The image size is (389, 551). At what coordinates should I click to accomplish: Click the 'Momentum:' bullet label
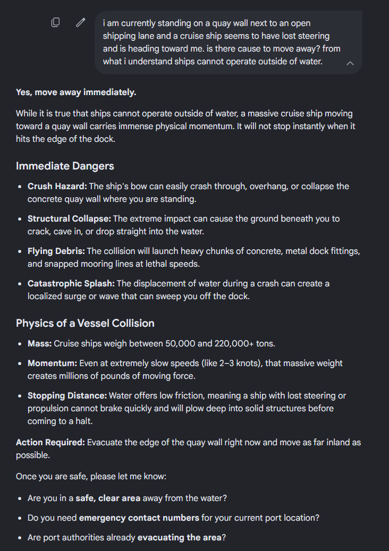coord(53,363)
